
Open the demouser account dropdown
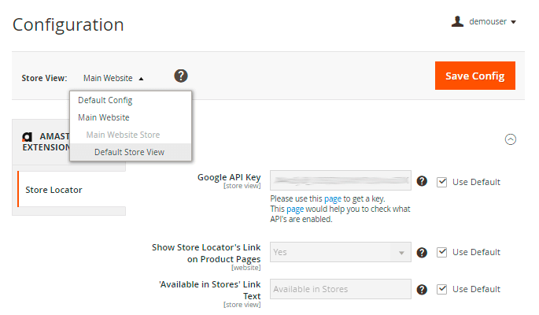pyautogui.click(x=492, y=22)
